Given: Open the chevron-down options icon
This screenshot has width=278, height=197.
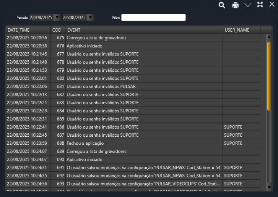Looking at the screenshot, I should [248, 5].
